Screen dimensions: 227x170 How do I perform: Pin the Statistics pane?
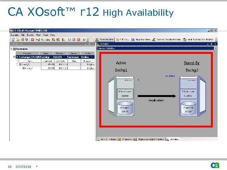212,44
